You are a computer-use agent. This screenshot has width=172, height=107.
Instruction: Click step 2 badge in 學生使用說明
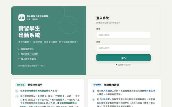click(17, 96)
